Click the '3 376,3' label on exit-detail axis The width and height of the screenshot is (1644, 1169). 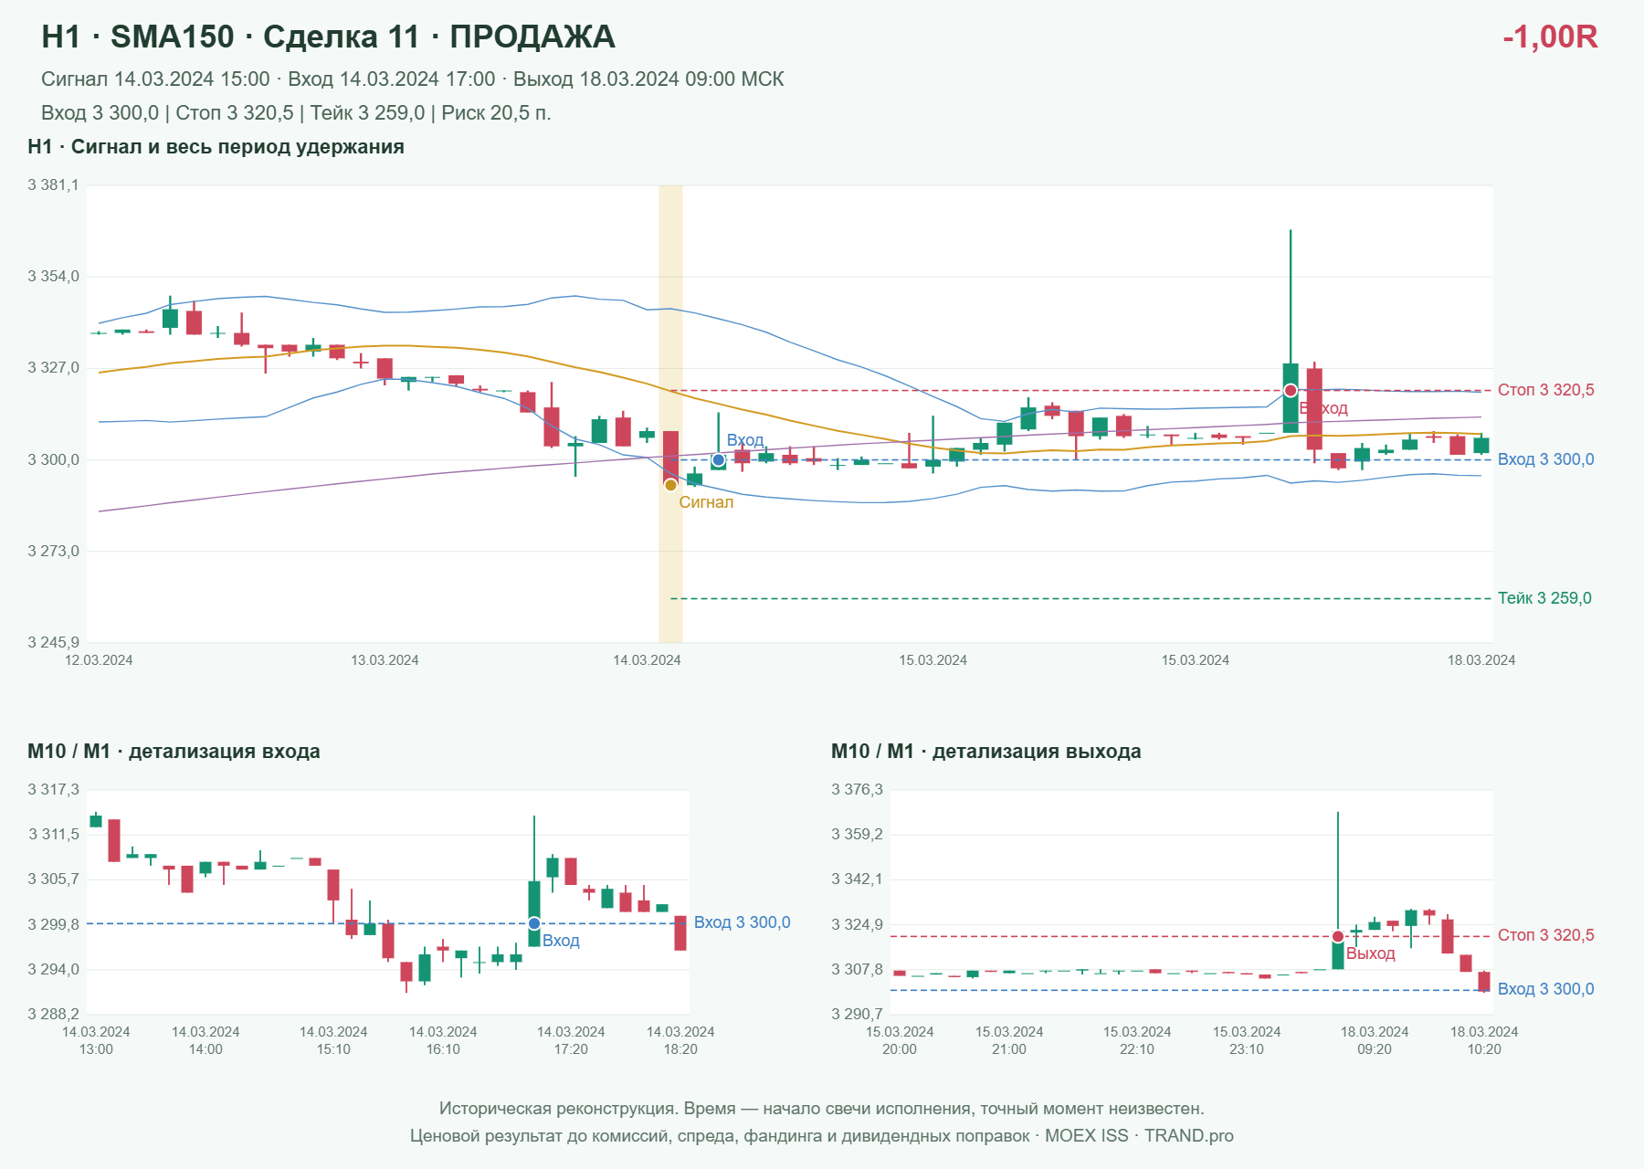pyautogui.click(x=857, y=790)
